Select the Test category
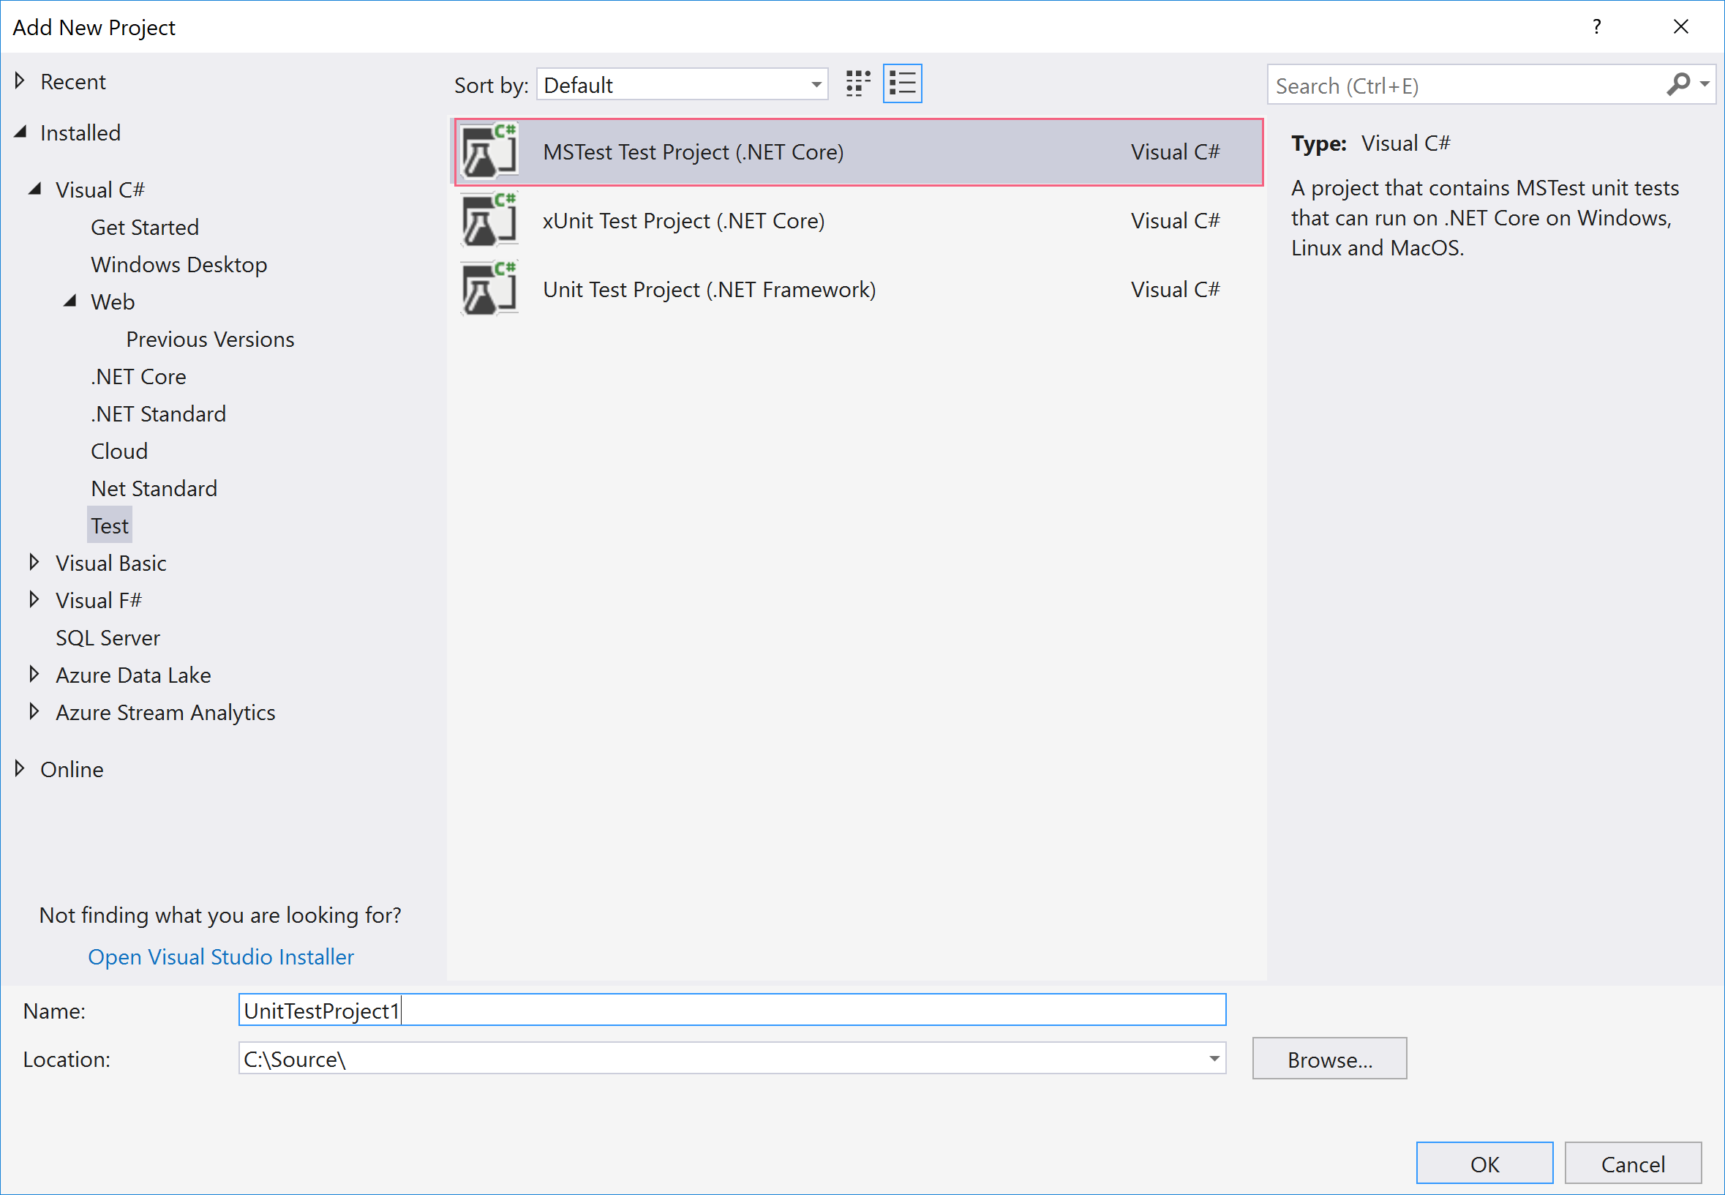 pos(109,525)
